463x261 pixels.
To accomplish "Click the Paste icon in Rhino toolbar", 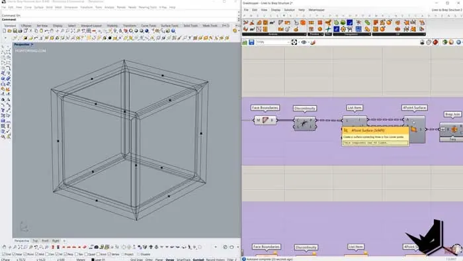I will click(41, 30).
